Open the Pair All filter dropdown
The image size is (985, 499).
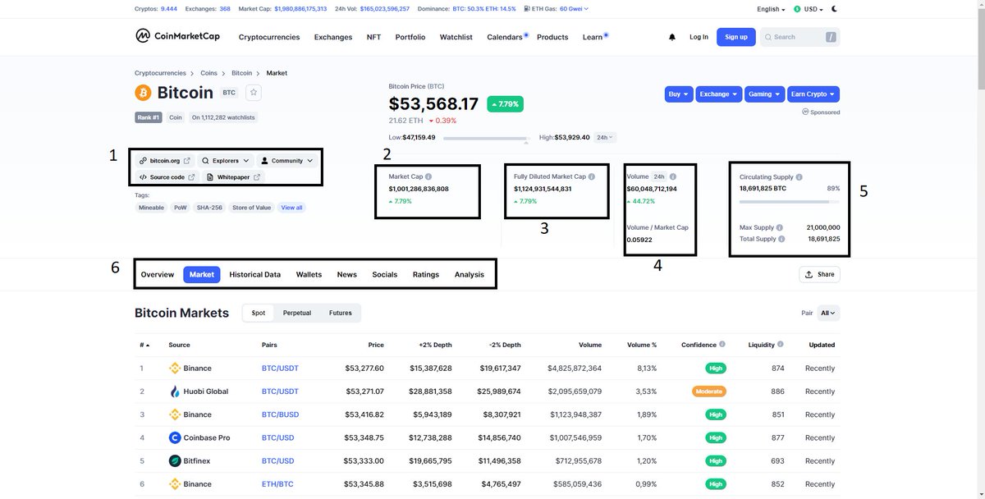pyautogui.click(x=829, y=313)
